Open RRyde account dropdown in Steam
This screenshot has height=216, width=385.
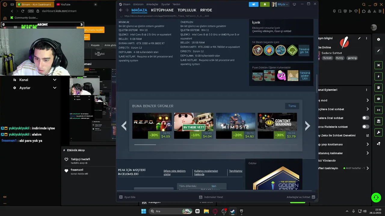point(280,4)
